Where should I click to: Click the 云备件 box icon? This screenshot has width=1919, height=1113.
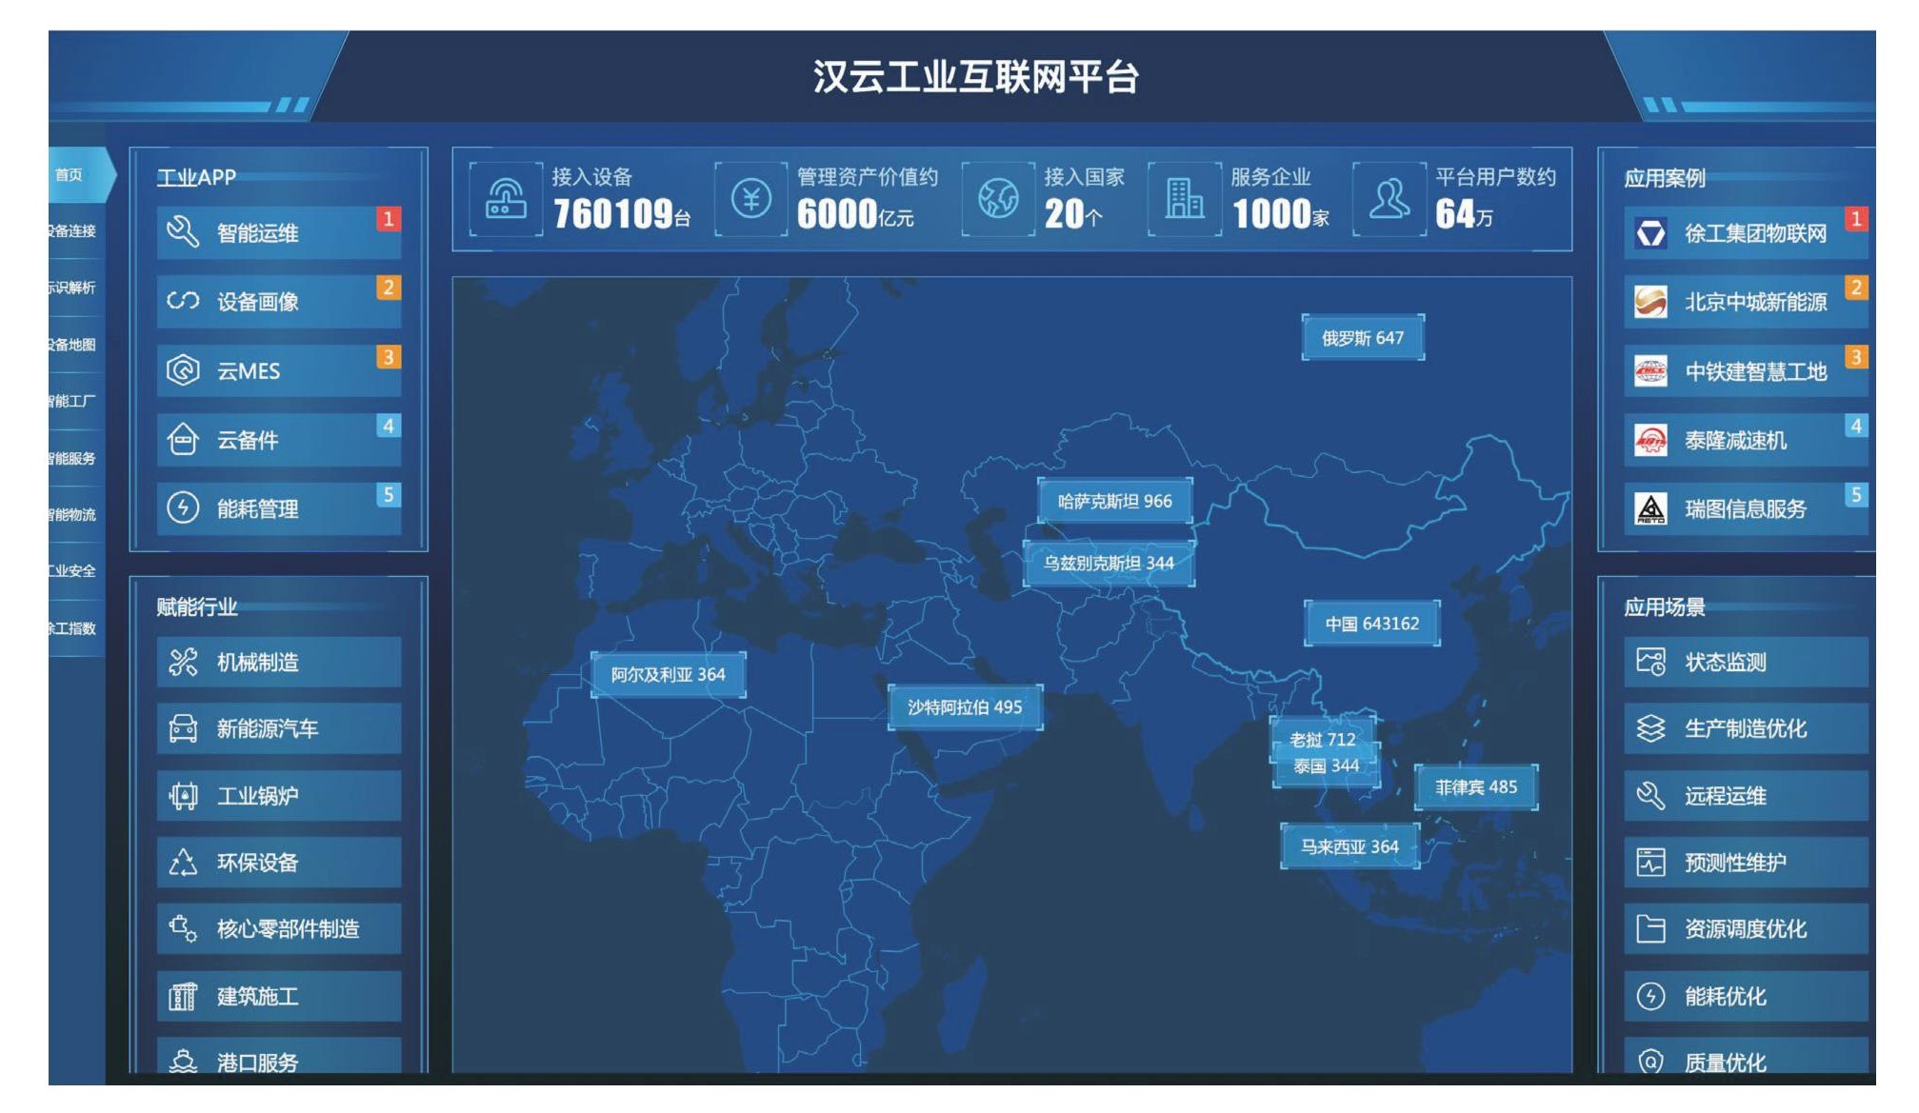[x=183, y=440]
